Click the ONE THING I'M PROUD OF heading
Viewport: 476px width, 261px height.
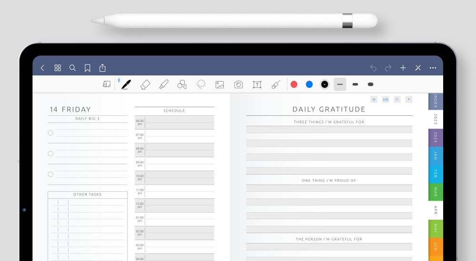(329, 180)
